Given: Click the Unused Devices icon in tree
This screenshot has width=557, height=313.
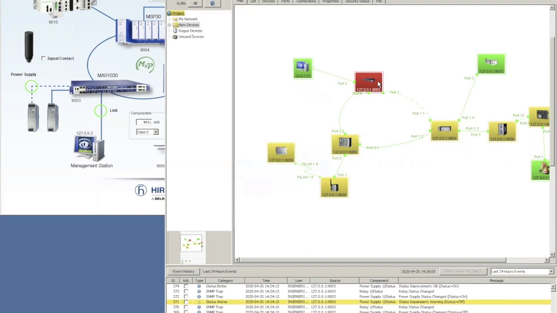Looking at the screenshot, I should click(175, 37).
